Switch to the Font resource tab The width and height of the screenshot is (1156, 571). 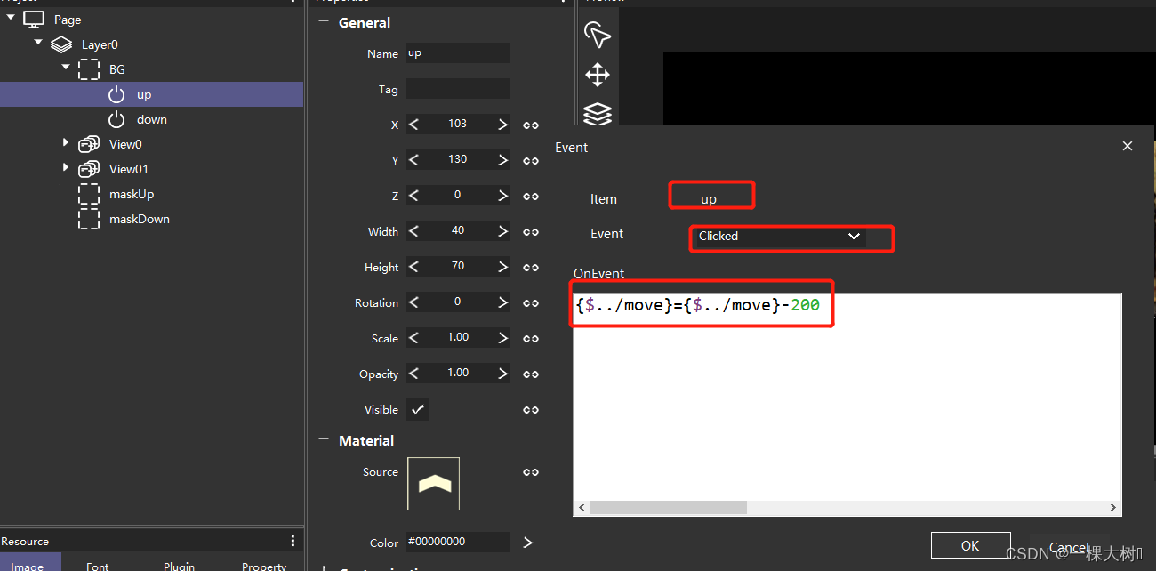[x=97, y=565]
